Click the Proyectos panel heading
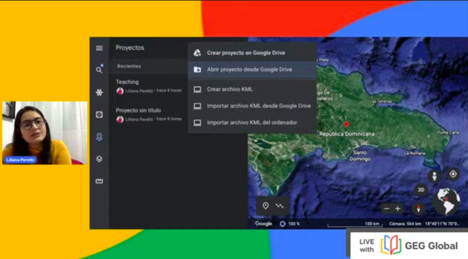This screenshot has width=468, height=259. 130,48
